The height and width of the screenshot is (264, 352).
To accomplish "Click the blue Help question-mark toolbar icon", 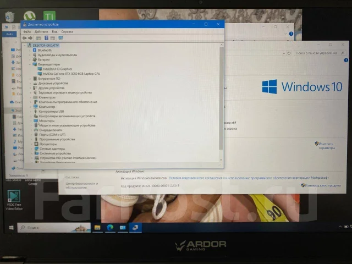I will 46,38.
